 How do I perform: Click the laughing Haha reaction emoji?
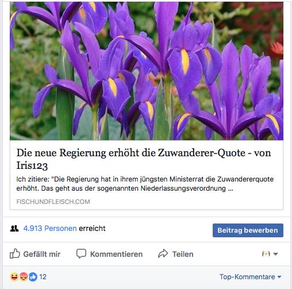pos(14,277)
